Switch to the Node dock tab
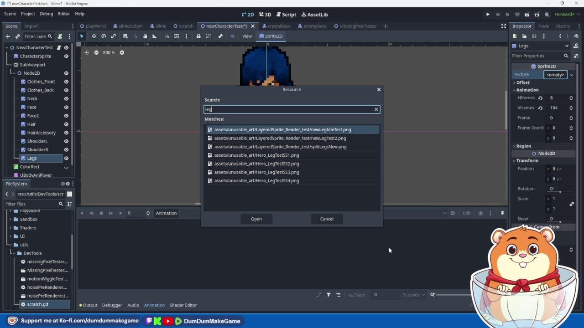This screenshot has height=328, width=584. click(x=543, y=26)
